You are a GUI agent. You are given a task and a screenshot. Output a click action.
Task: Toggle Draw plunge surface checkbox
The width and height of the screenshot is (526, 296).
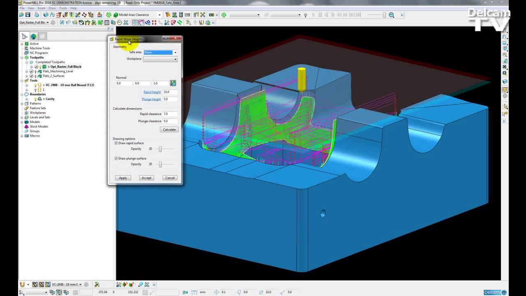pyautogui.click(x=116, y=158)
